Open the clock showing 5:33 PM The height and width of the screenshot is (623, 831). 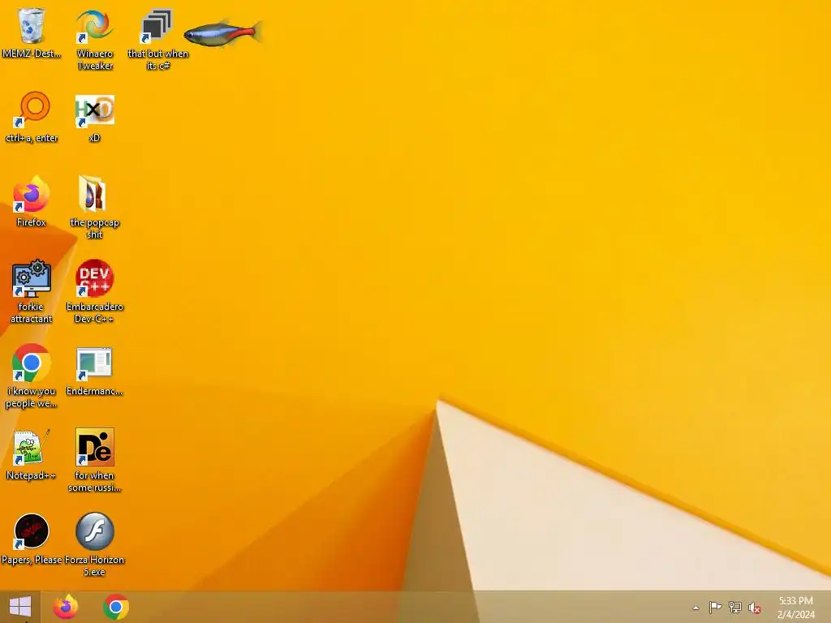(x=795, y=608)
